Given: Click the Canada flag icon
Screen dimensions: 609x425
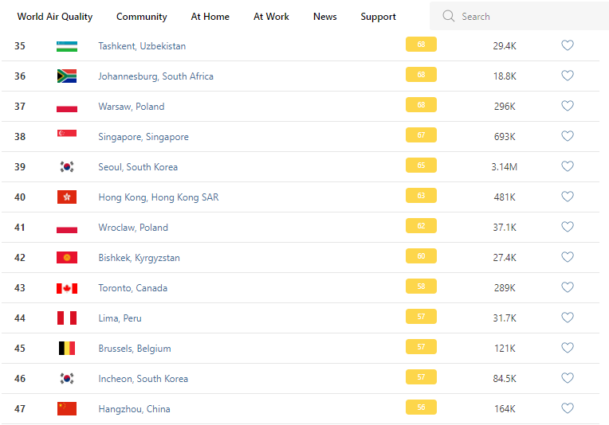Looking at the screenshot, I should coord(67,288).
